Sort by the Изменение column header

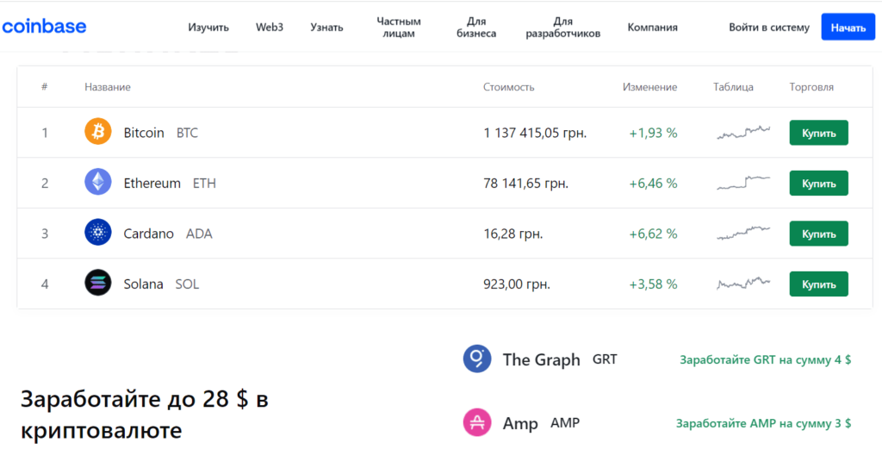tap(649, 87)
